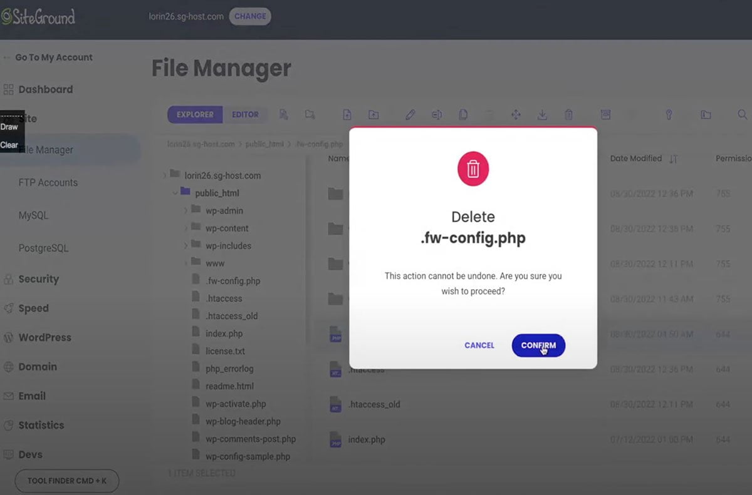
Task: Select .htaccess in the folder tree
Action: (224, 299)
